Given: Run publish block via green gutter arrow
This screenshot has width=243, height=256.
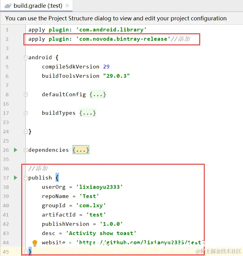Looking at the screenshot, I should (15, 178).
